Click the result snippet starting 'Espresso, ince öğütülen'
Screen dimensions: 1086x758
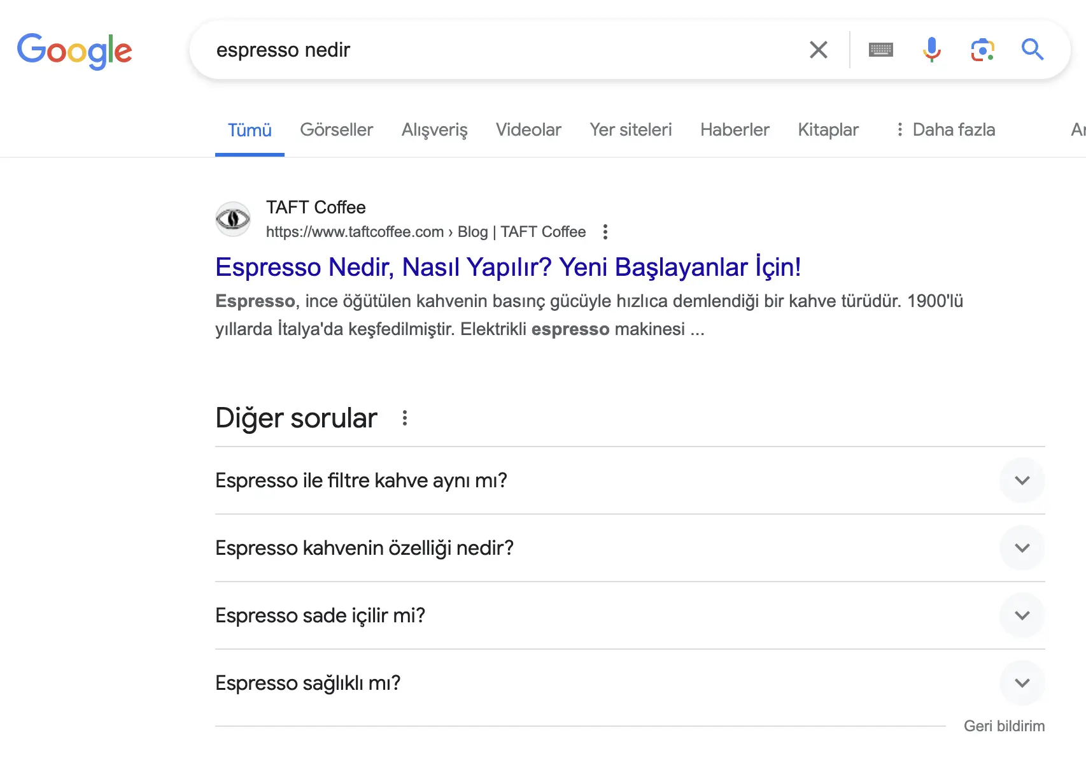click(x=589, y=315)
